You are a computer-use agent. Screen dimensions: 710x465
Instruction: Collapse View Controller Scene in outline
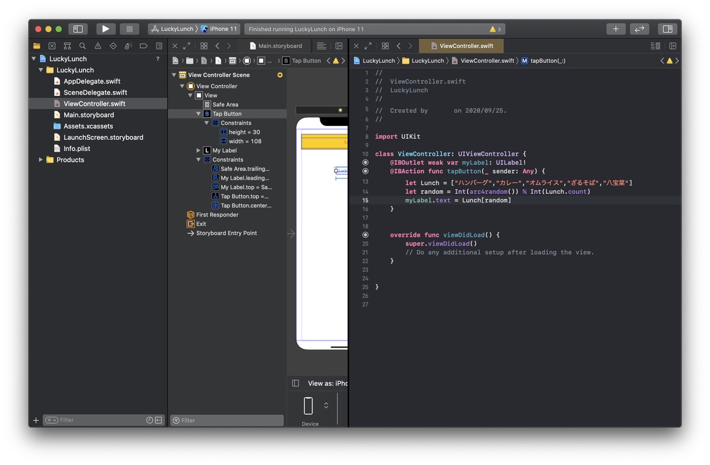coord(174,75)
